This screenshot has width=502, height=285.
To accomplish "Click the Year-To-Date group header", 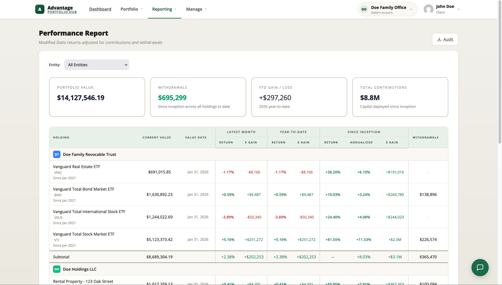I will pyautogui.click(x=293, y=132).
